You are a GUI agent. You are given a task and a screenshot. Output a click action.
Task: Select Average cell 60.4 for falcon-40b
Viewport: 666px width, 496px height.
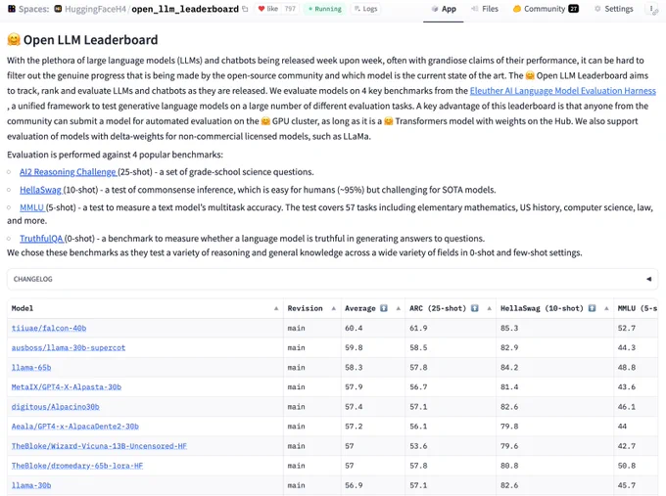click(x=372, y=328)
